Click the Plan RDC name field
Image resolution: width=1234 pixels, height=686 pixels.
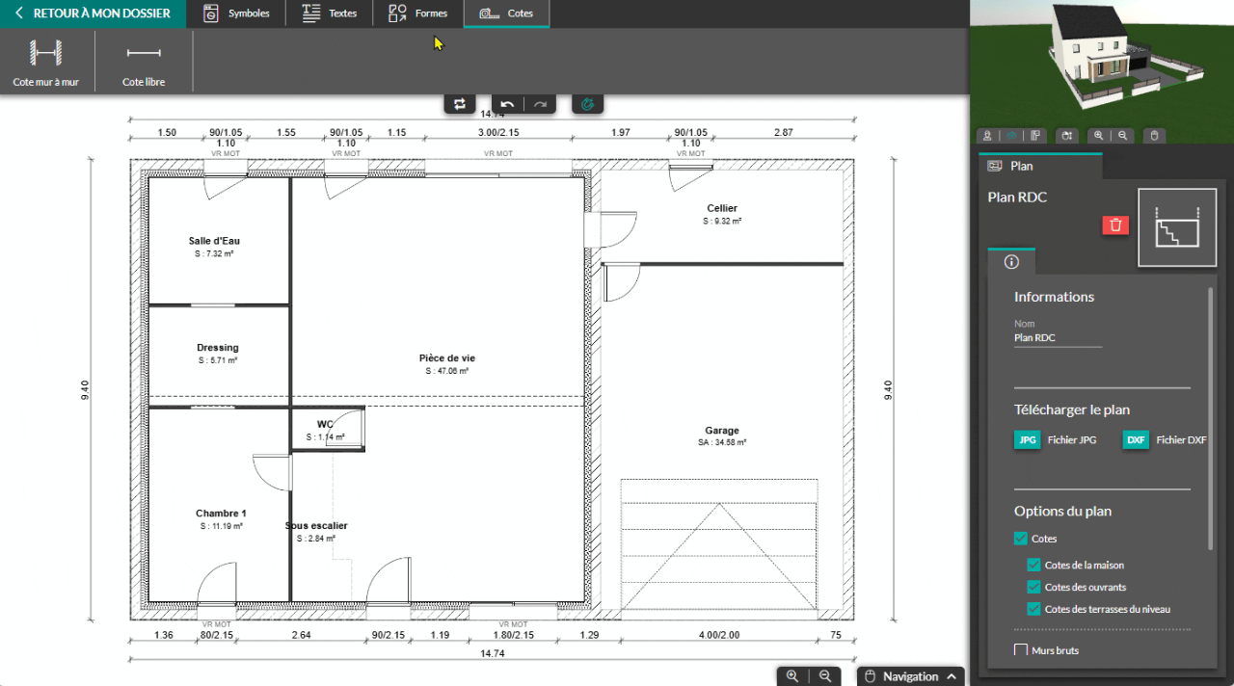coord(1058,338)
